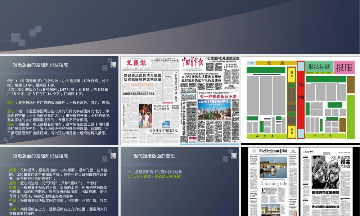Click headline A turning tide
The height and width of the screenshot is (216, 360).
tap(274, 183)
